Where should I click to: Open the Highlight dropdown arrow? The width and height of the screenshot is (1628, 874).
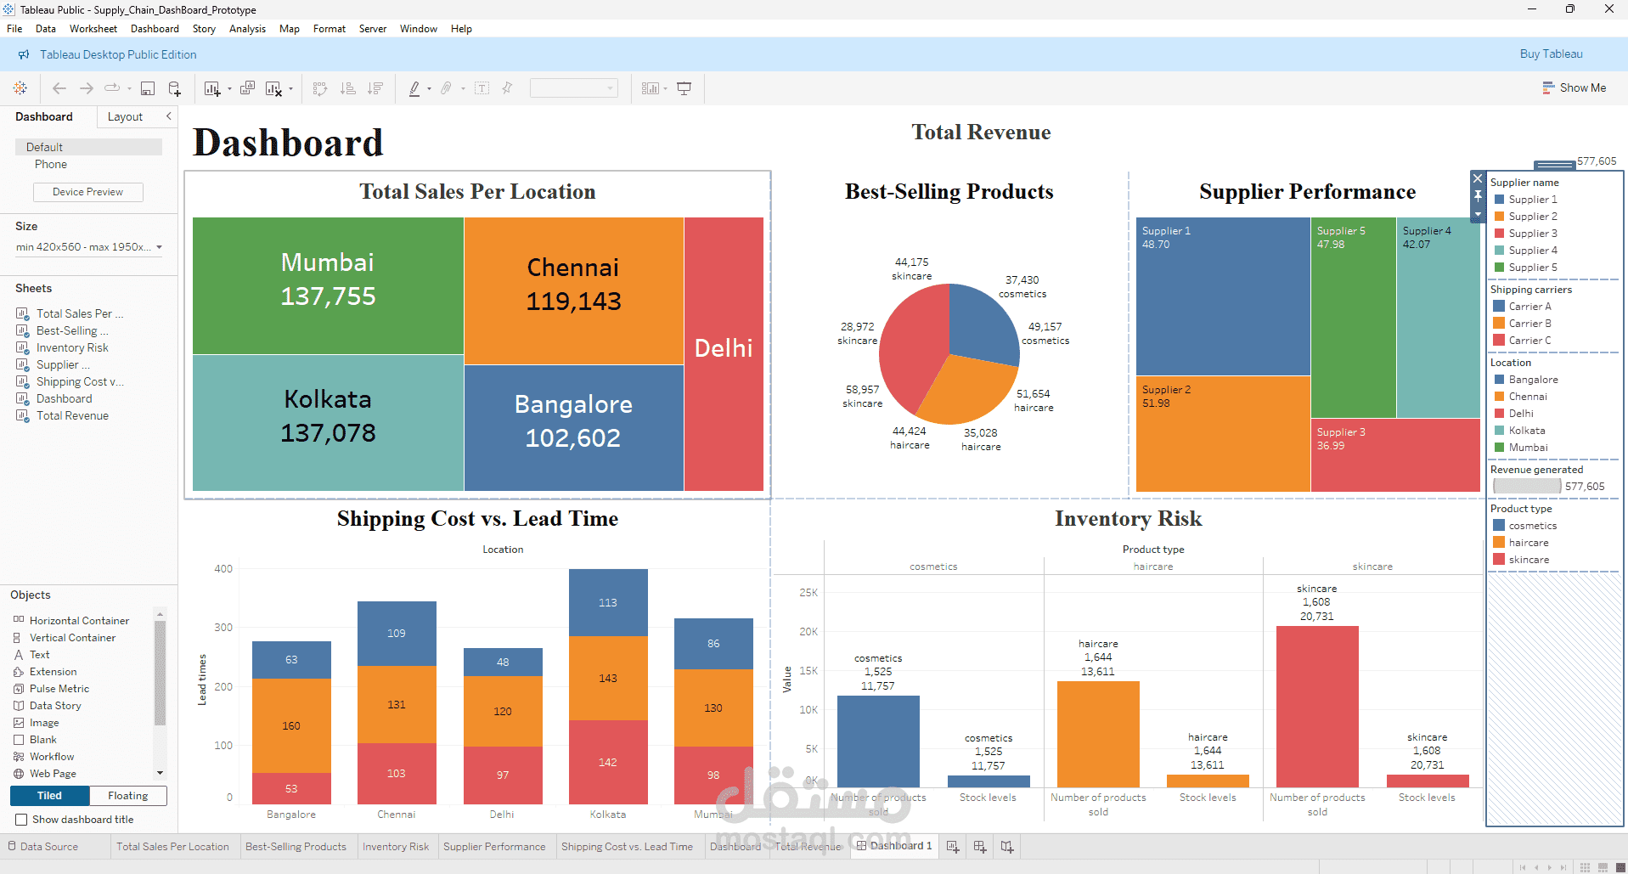point(429,89)
